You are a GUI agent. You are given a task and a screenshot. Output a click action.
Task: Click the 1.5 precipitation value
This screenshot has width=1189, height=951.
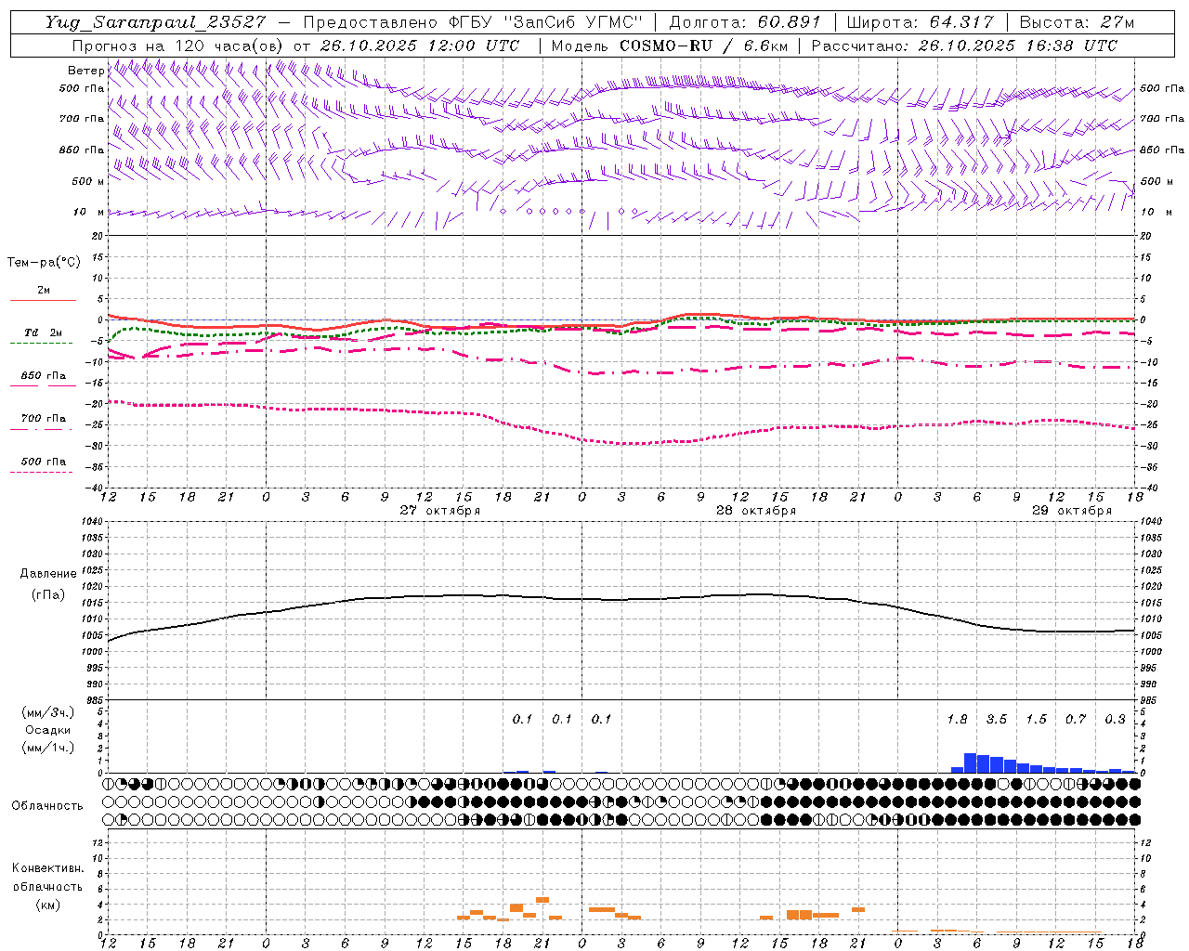coord(1036,720)
